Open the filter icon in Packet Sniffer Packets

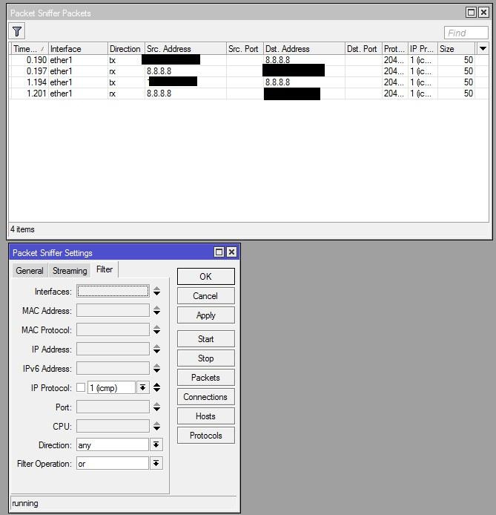(x=17, y=31)
